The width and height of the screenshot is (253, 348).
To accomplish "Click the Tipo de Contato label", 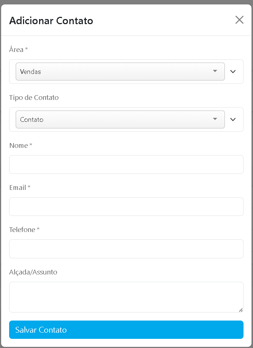I will pyautogui.click(x=34, y=98).
